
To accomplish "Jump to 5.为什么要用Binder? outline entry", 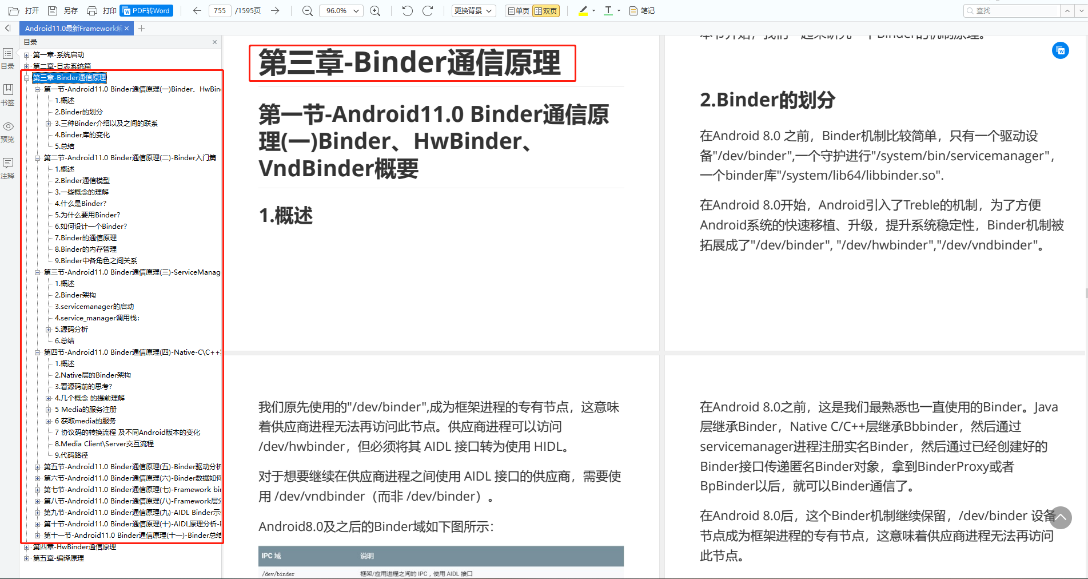I will pyautogui.click(x=87, y=215).
